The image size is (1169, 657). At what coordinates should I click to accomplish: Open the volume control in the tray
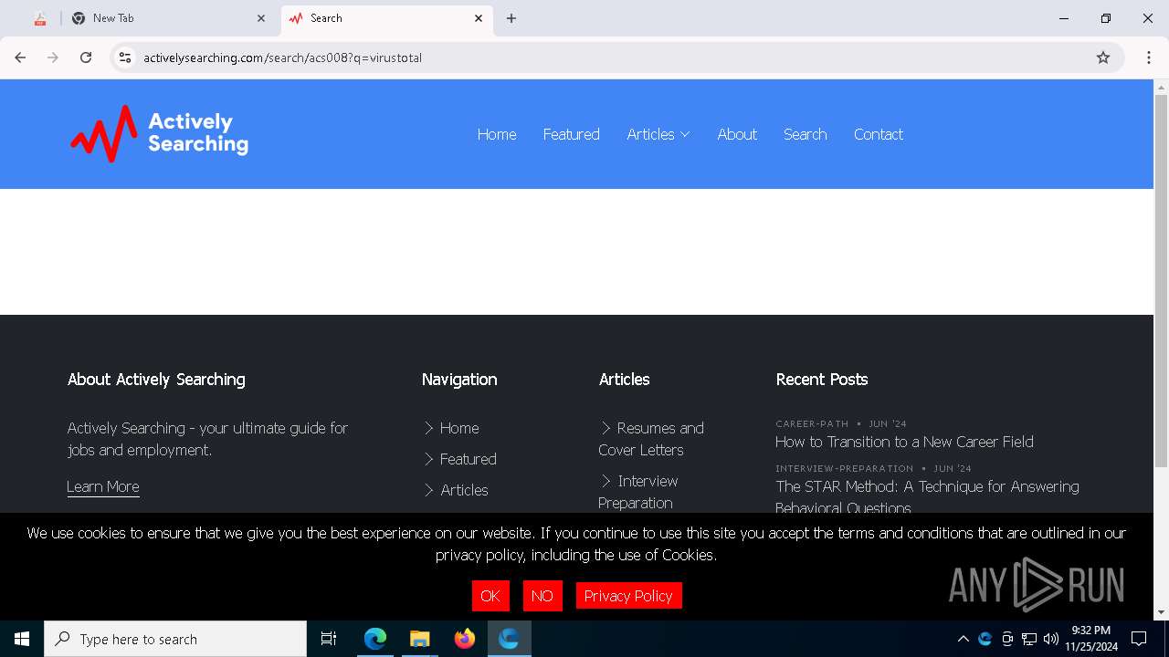(x=1051, y=639)
